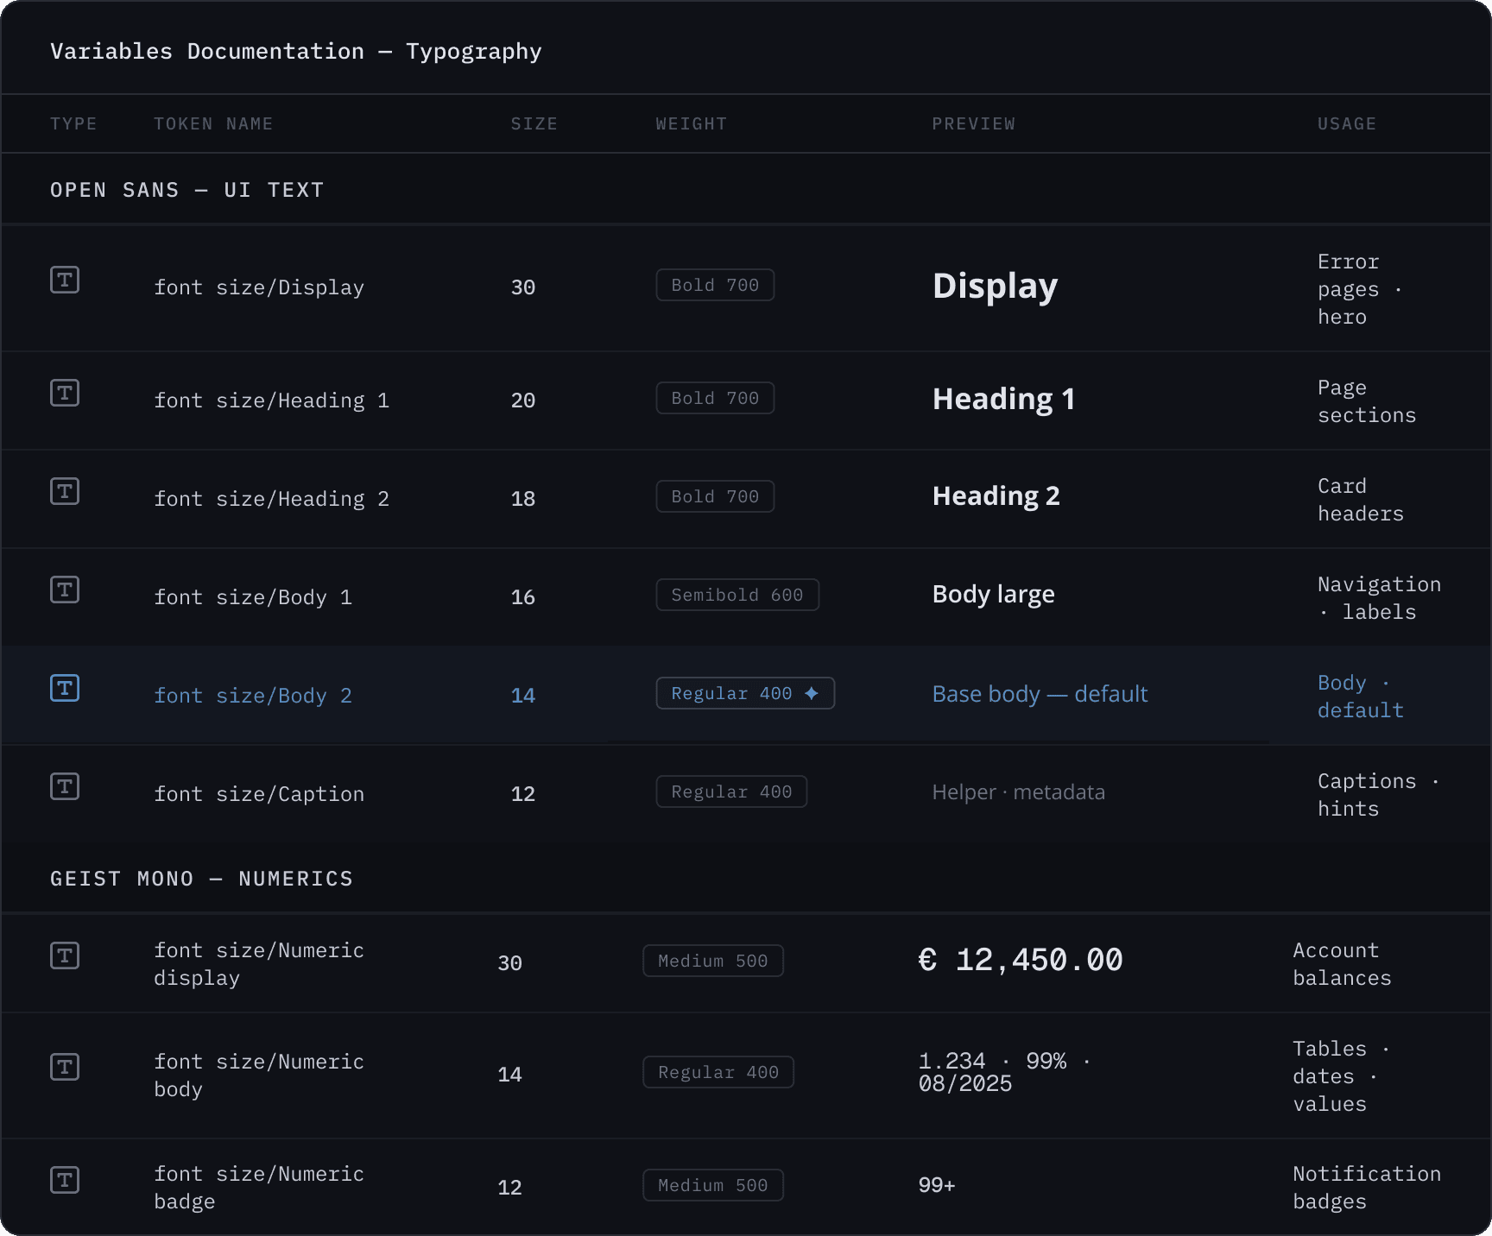Click the Semibold 600 weight badge
Viewport: 1492px width, 1236px height.
(x=737, y=595)
